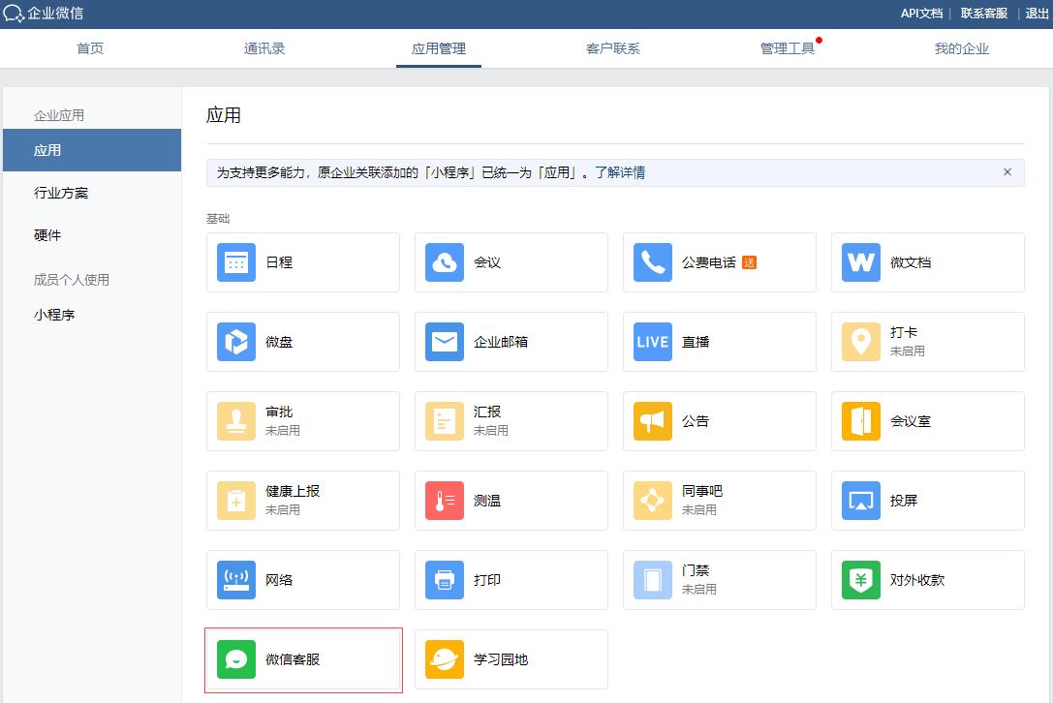Open the 会议室 door icon
This screenshot has width=1053, height=703.
pos(861,421)
